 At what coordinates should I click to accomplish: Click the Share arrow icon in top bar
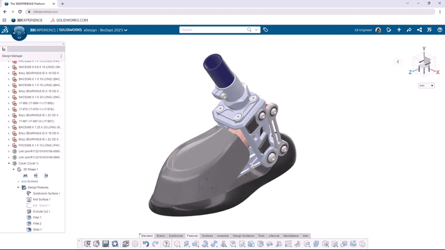[x=409, y=29]
